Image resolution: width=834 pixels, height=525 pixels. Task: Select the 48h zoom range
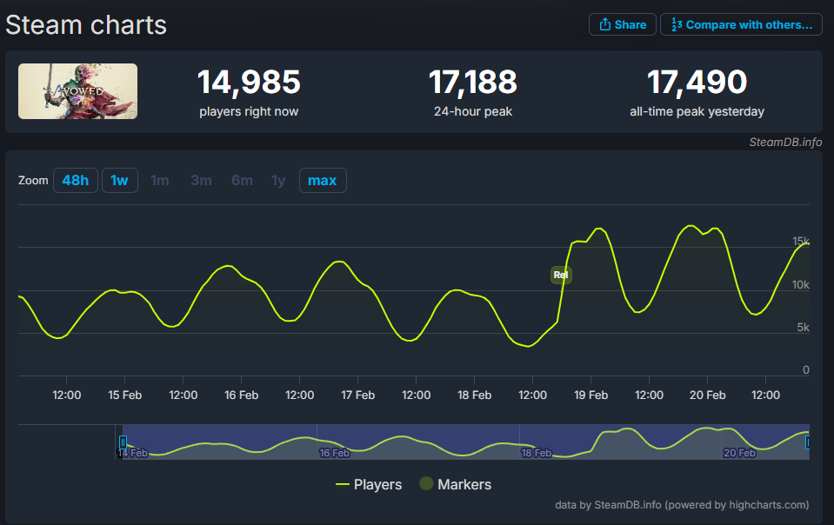click(x=75, y=180)
